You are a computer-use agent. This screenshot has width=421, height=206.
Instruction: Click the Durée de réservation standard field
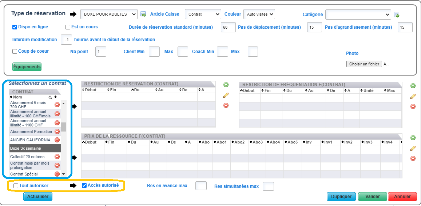click(228, 27)
